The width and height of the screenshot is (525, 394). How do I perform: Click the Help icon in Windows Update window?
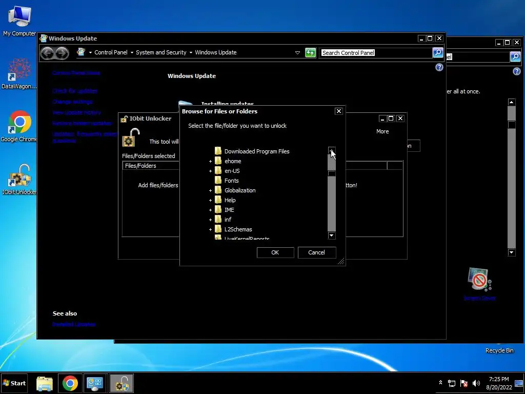(x=439, y=67)
